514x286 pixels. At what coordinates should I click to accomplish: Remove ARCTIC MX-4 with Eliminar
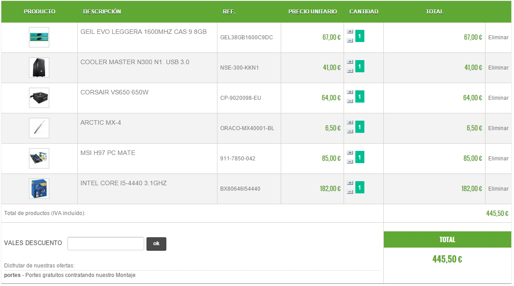pyautogui.click(x=498, y=128)
